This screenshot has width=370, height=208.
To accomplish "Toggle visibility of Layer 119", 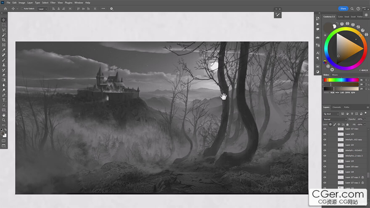I will (325, 161).
